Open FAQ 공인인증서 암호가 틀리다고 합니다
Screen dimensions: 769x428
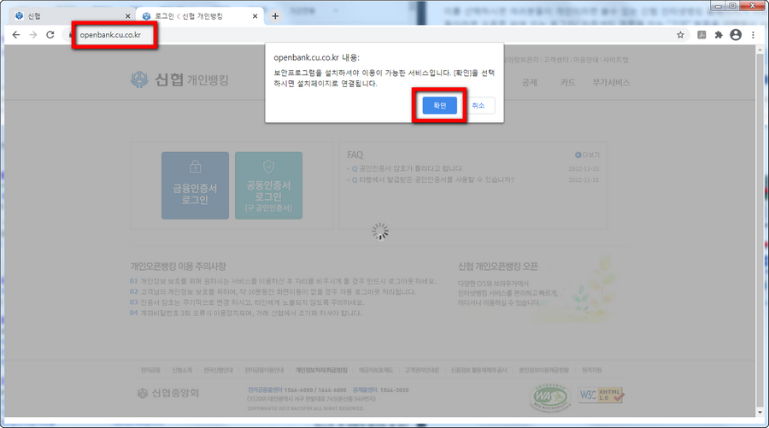411,168
